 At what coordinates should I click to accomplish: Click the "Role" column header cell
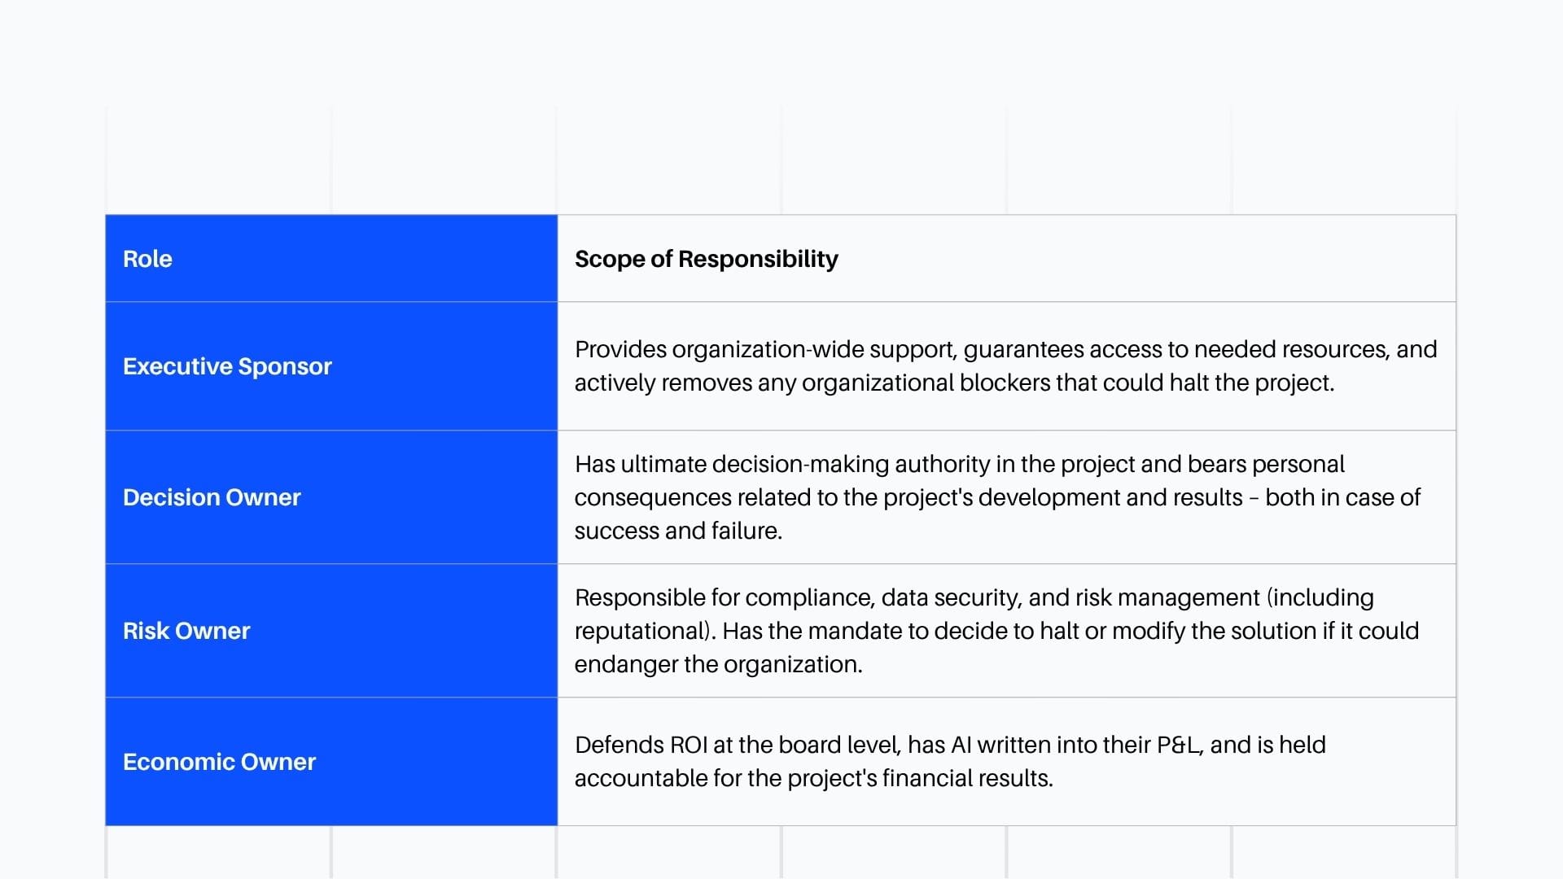(x=147, y=259)
